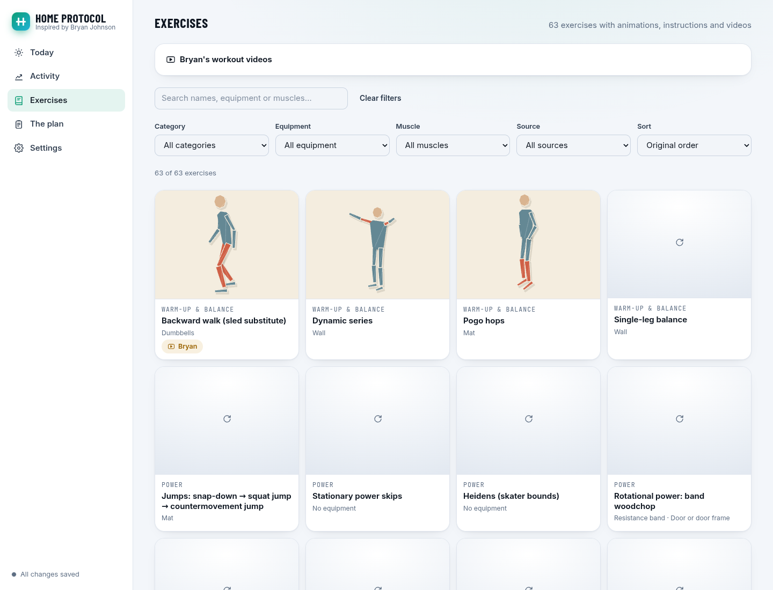Focus the Search names, equipment or muscles field

pyautogui.click(x=251, y=98)
